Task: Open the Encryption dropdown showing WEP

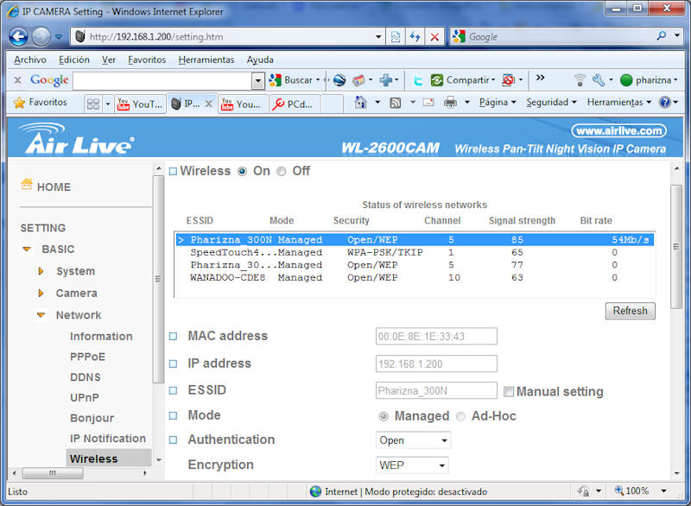Action: [x=412, y=465]
